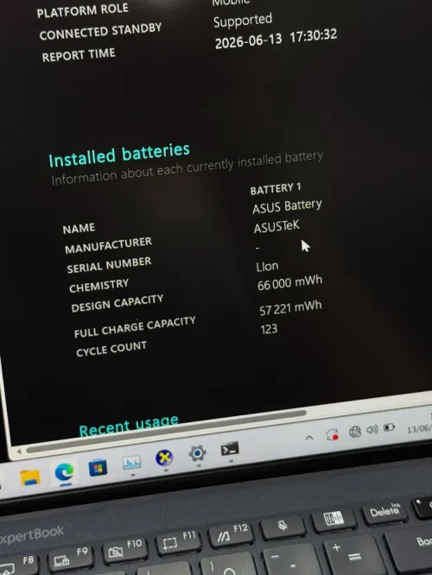The height and width of the screenshot is (575, 432).
Task: Click the installed battery information subtitle
Action: click(187, 168)
